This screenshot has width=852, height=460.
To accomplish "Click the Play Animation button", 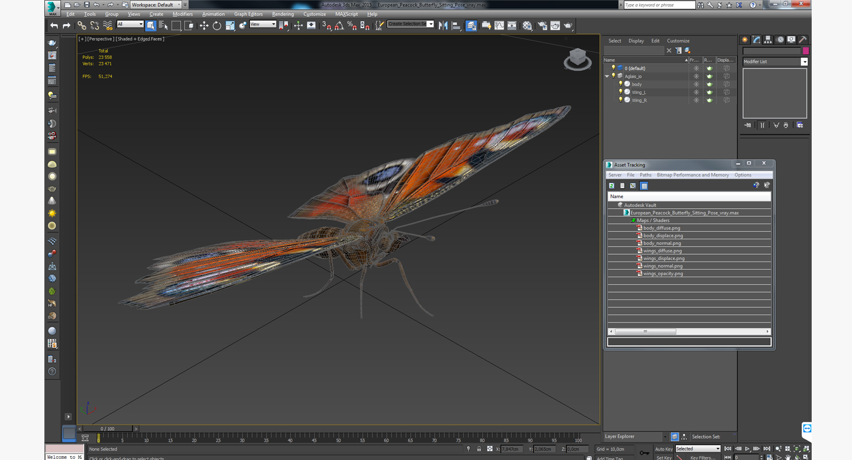I will 747,448.
